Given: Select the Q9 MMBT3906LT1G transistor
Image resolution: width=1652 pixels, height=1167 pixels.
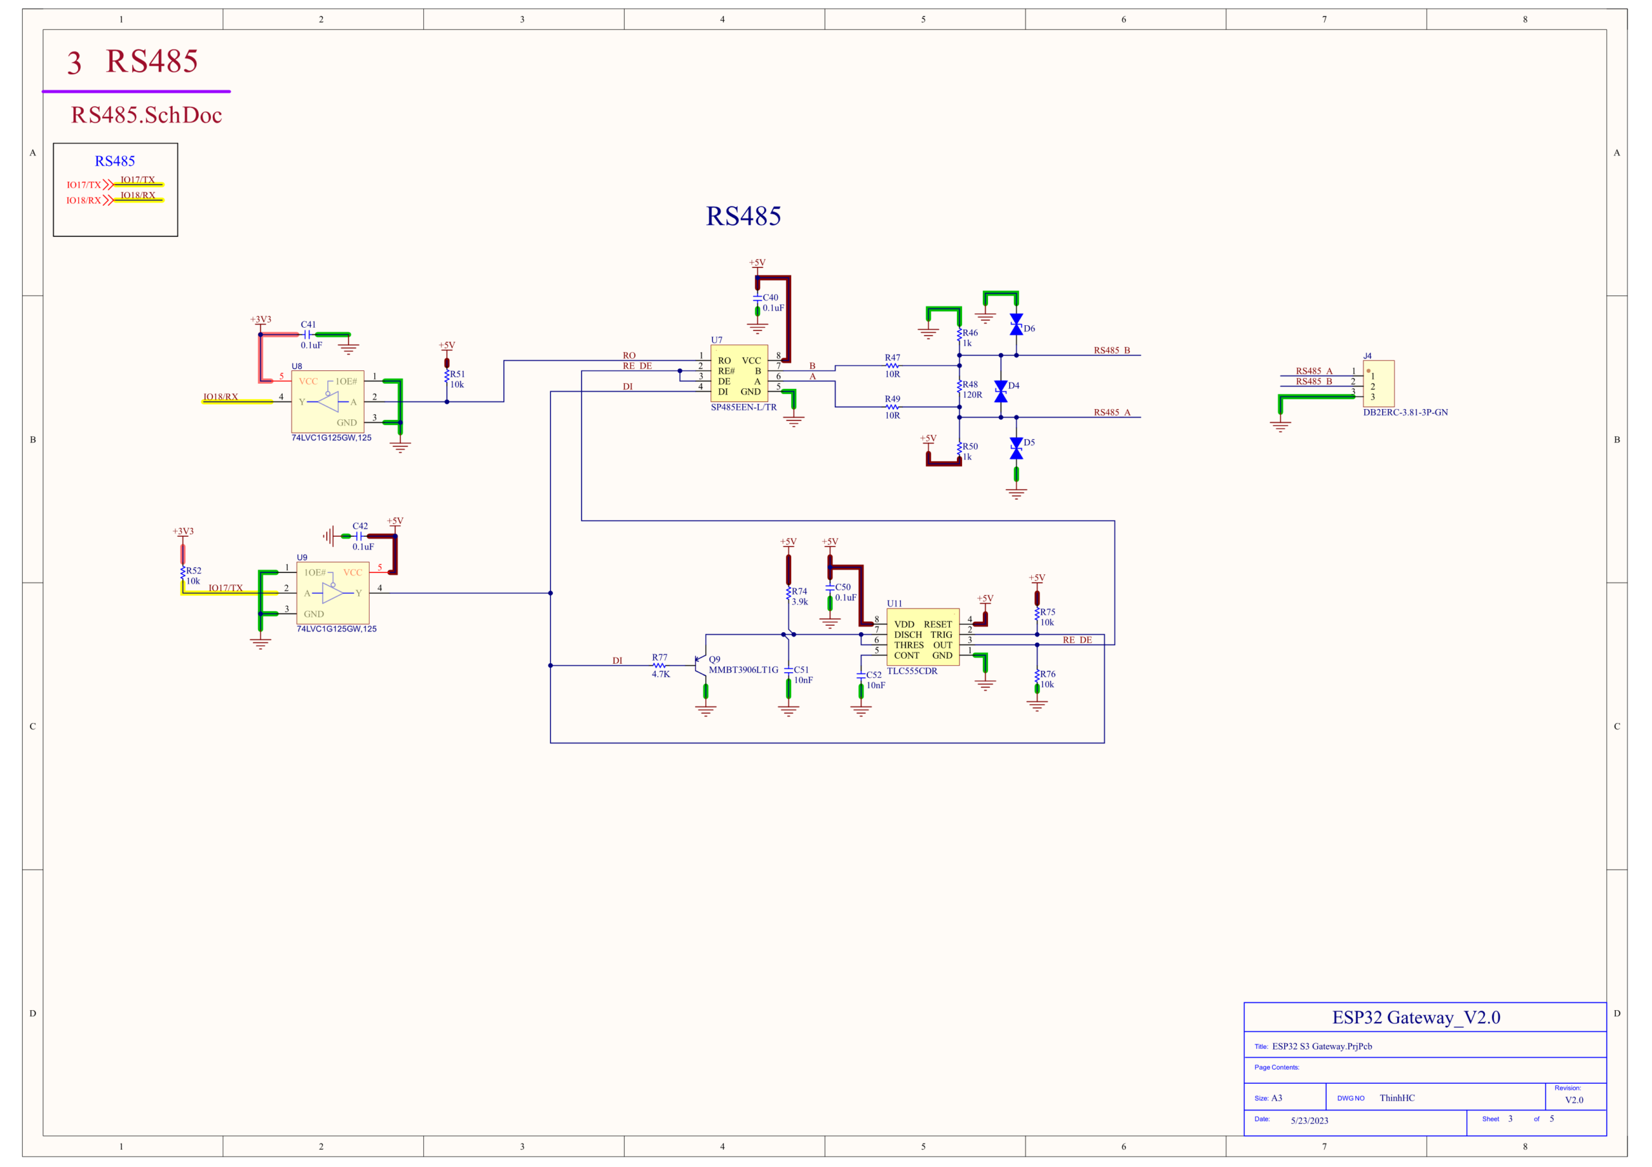Looking at the screenshot, I should click(700, 666).
